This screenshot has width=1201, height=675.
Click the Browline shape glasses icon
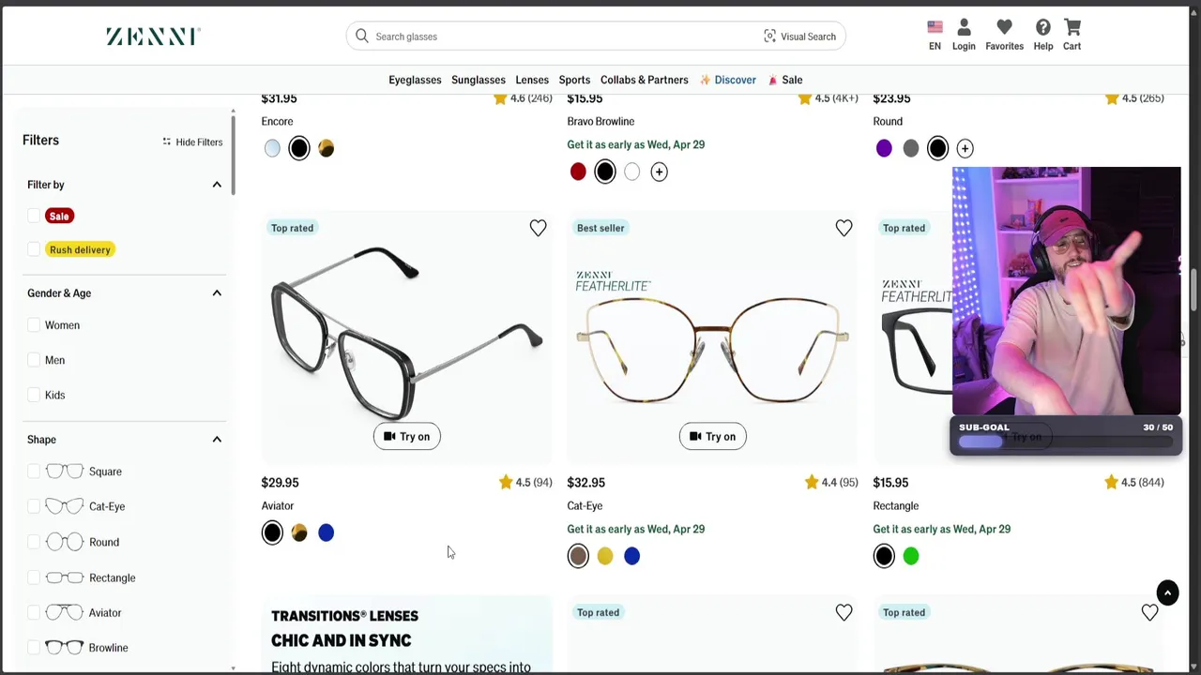65,648
